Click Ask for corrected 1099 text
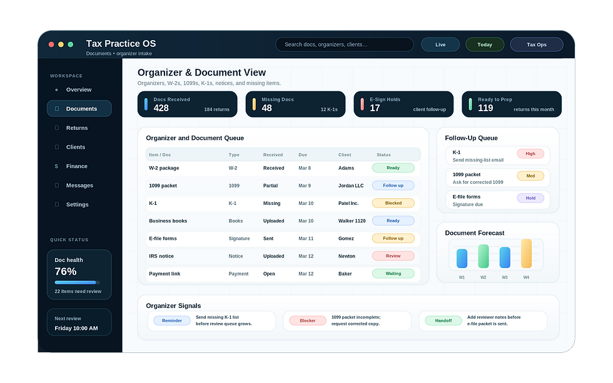 [x=478, y=182]
